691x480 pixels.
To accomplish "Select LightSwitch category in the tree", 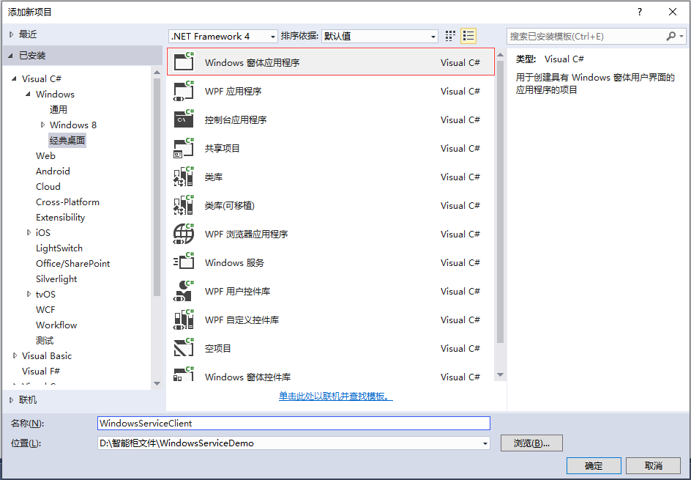I will pyautogui.click(x=59, y=248).
